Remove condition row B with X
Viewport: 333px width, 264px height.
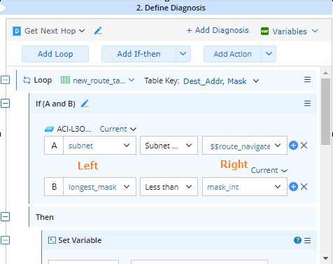(304, 187)
